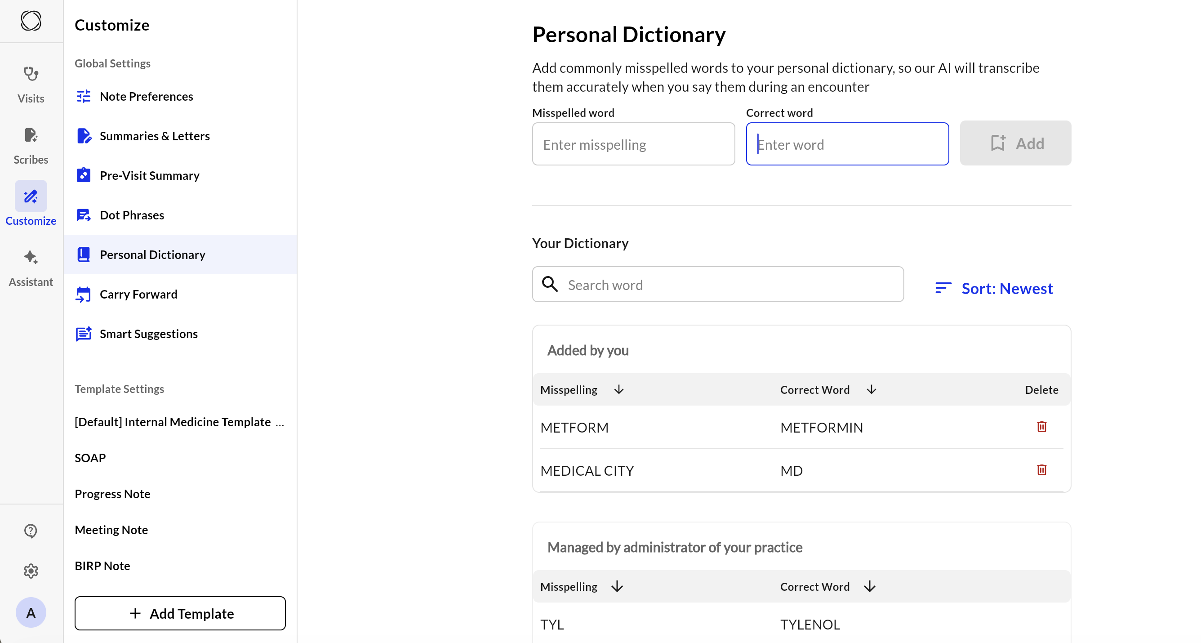Open Note Preferences settings
Viewport: 1201px width, 643px height.
click(x=146, y=97)
